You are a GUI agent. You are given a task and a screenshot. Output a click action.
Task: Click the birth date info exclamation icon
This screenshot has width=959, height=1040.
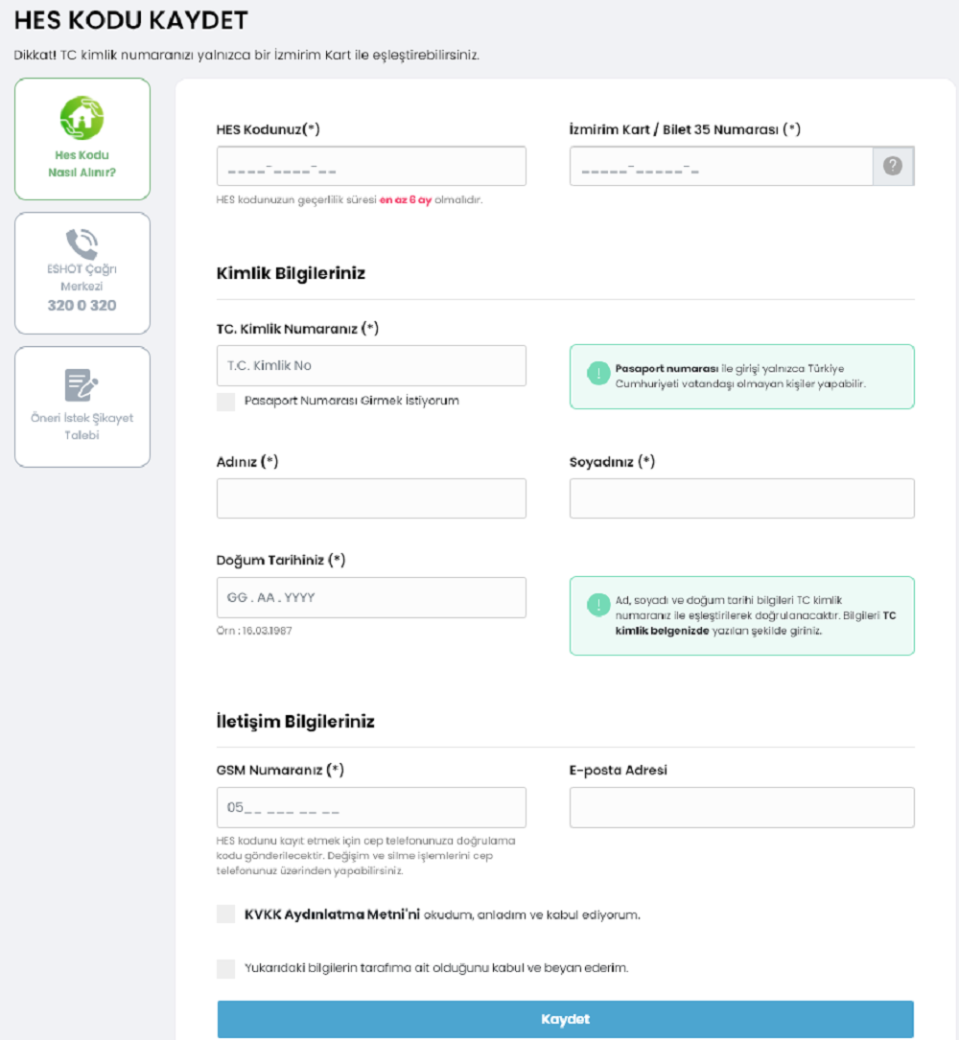click(599, 606)
